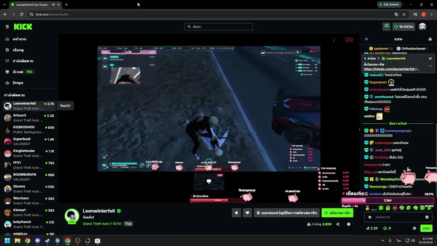This screenshot has width=437, height=246.
Task: Open KISSKODHOD channel in the following list
Action: 29,129
